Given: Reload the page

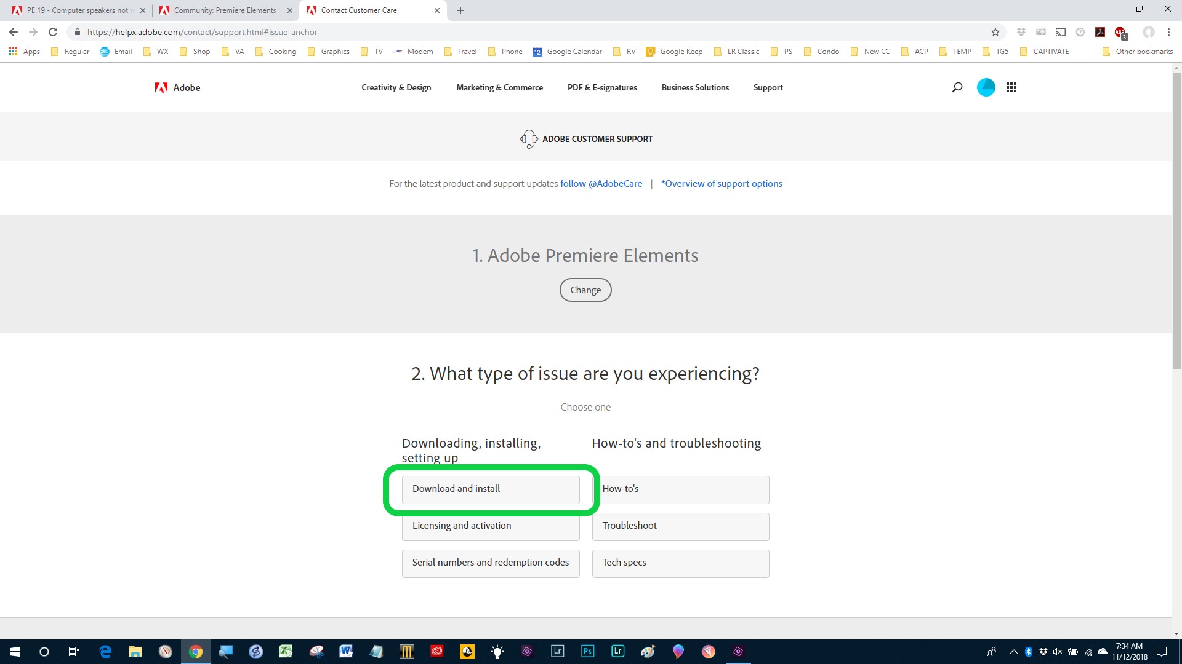Looking at the screenshot, I should [53, 32].
